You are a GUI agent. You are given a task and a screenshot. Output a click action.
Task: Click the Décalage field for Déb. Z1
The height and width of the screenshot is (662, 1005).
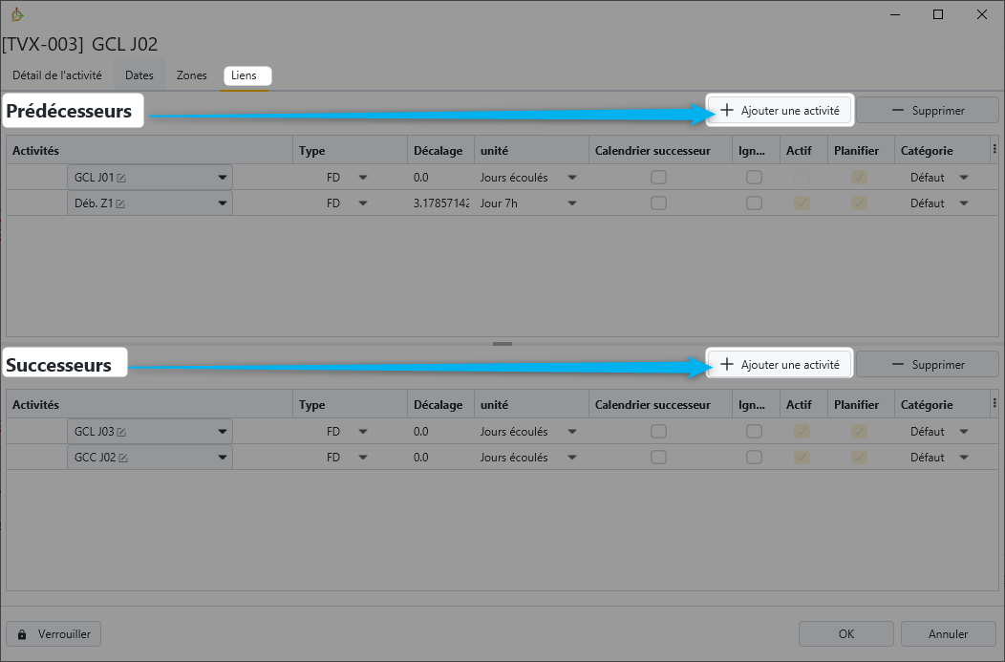(x=440, y=203)
